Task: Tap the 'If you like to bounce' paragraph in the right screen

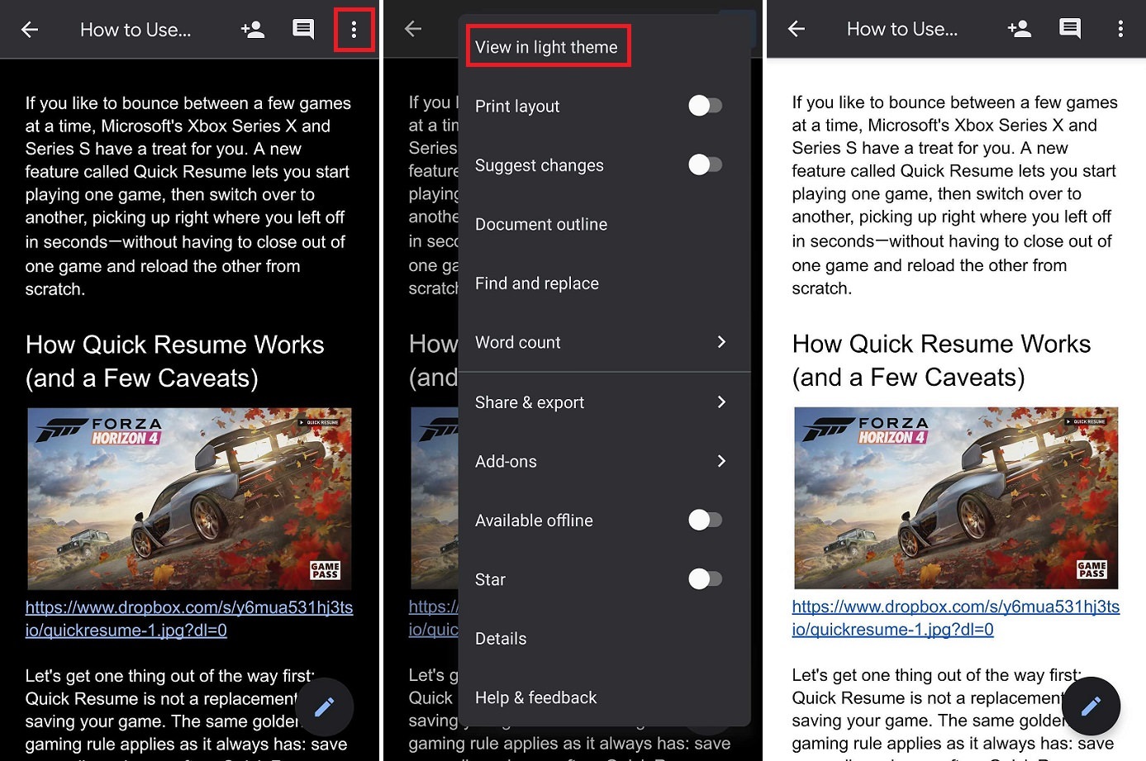Action: [x=955, y=195]
